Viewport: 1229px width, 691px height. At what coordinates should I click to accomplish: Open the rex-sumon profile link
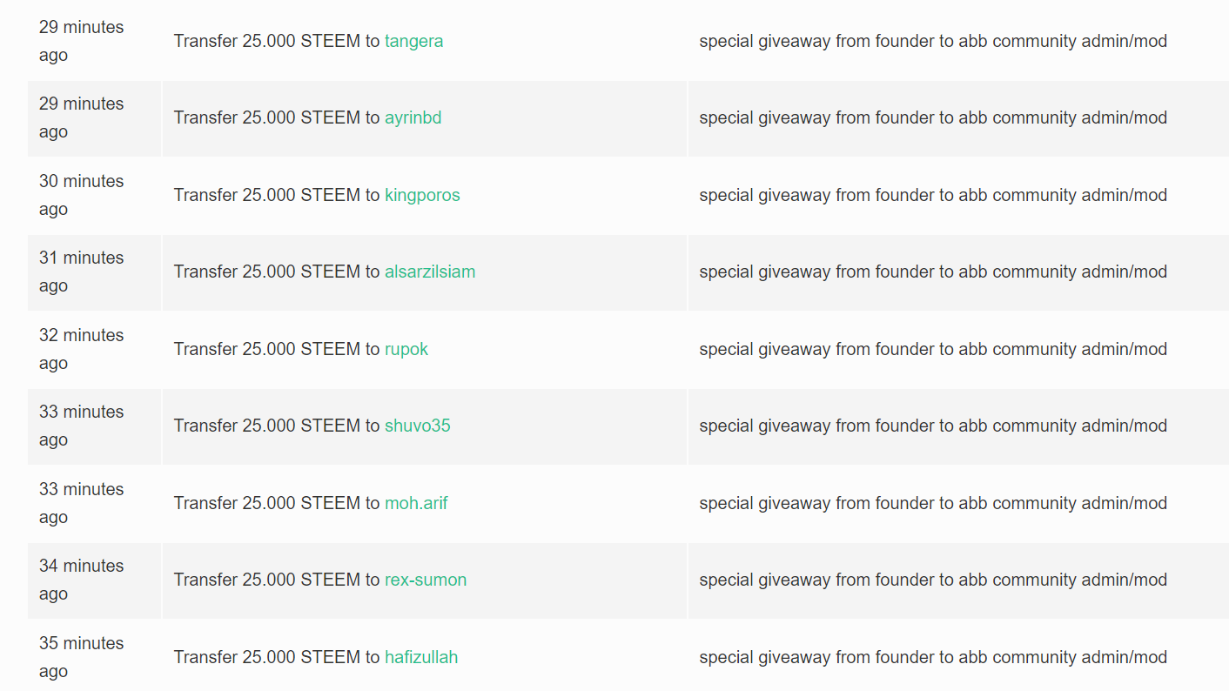(x=426, y=580)
